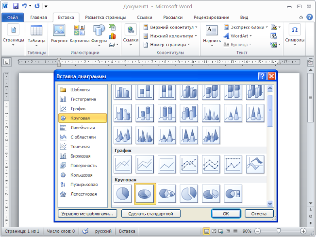The width and height of the screenshot is (317, 238).
Task: Expand Номер страницы menu
Action: pos(167,45)
